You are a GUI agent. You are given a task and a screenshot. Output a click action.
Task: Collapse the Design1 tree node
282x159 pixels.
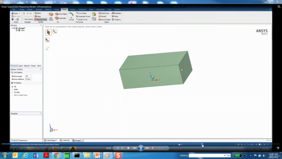12,28
